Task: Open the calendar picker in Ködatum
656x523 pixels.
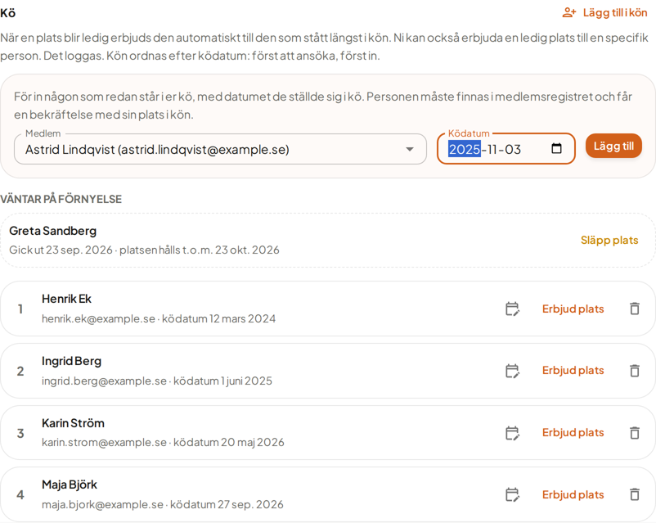Action: [x=556, y=149]
